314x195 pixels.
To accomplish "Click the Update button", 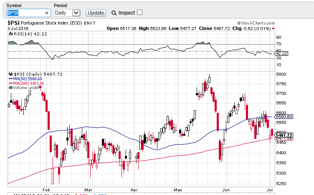I will pyautogui.click(x=96, y=13).
